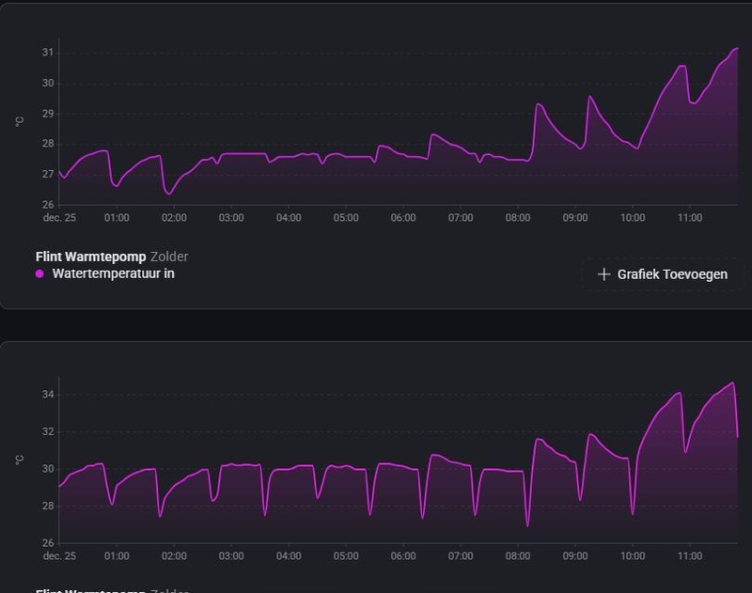This screenshot has width=752, height=593.
Task: Select 06:00 on the bottom chart time axis
Action: (403, 556)
